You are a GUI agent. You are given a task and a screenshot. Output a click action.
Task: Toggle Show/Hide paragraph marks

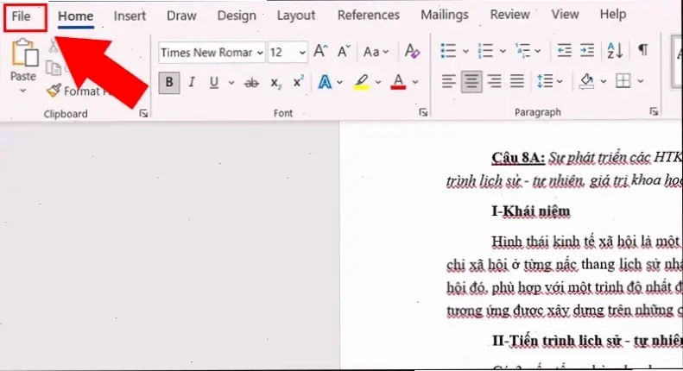642,50
